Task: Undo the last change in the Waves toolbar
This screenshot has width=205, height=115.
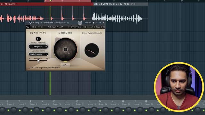Action: (33, 27)
